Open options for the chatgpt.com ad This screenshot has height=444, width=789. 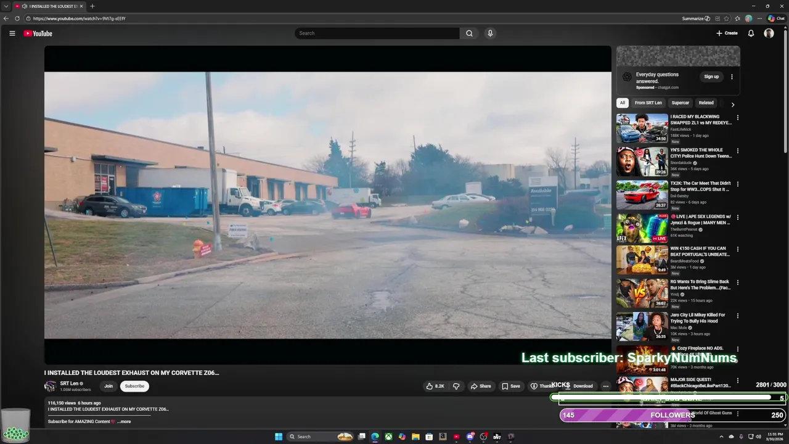(x=732, y=77)
